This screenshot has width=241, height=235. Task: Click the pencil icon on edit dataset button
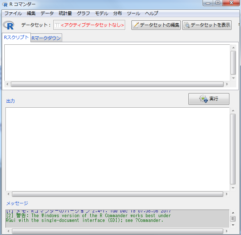click(x=136, y=25)
